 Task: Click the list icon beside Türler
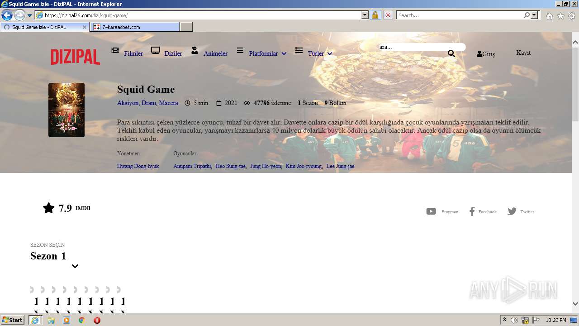(x=299, y=50)
